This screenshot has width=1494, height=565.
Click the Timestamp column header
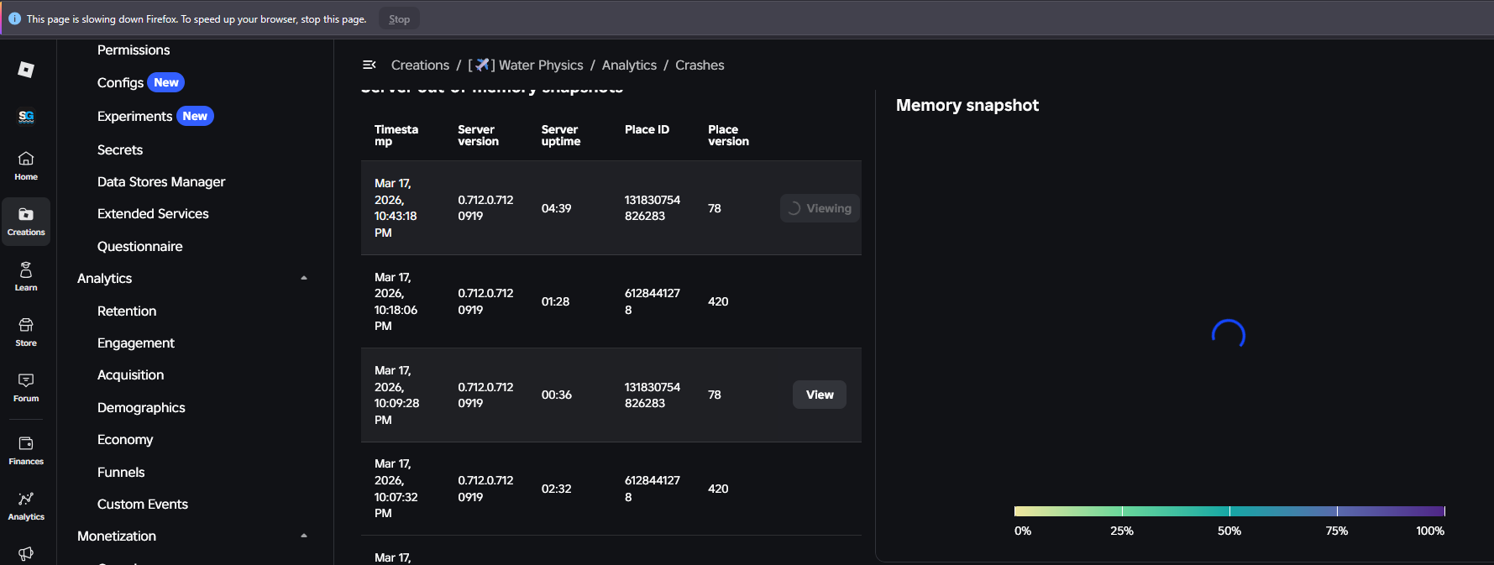pyautogui.click(x=396, y=135)
